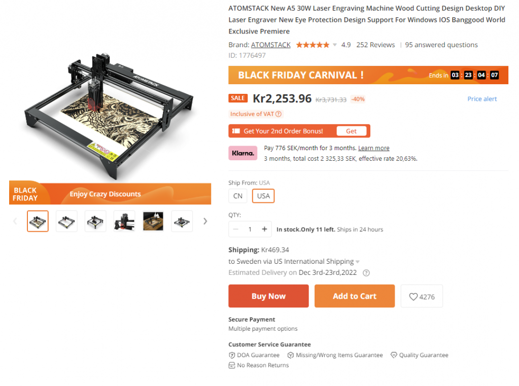This screenshot has width=519, height=386.
Task: Select USA ship-from option
Action: click(263, 196)
